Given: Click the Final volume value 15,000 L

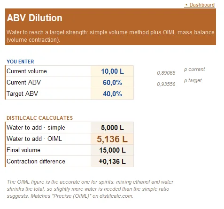Looking at the screenshot, I should click(112, 150).
